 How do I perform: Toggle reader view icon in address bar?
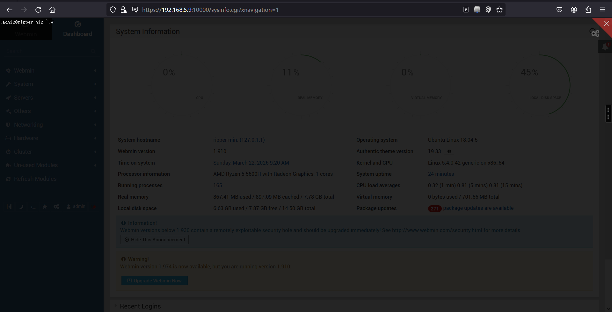[x=466, y=10]
